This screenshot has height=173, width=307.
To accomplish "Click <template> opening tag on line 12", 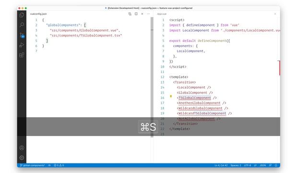I will click(x=179, y=77).
